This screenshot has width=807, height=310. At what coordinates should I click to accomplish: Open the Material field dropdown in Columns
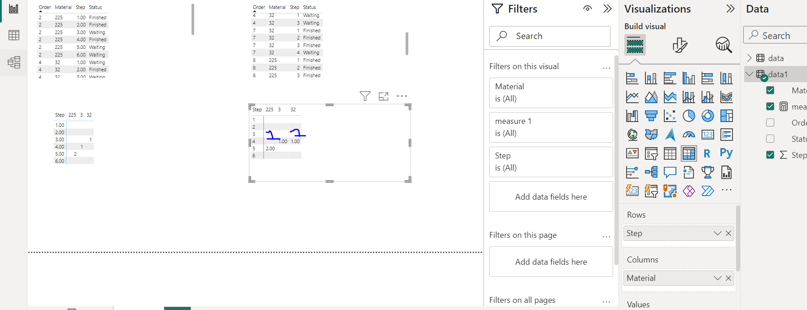point(717,278)
